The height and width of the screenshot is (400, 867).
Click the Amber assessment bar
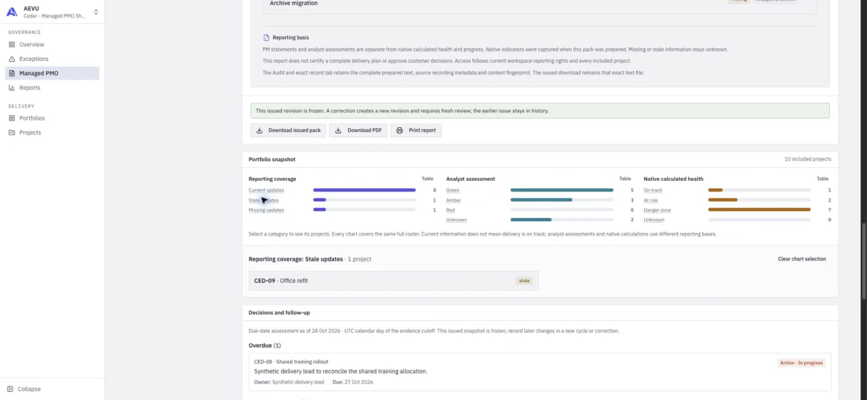[541, 200]
